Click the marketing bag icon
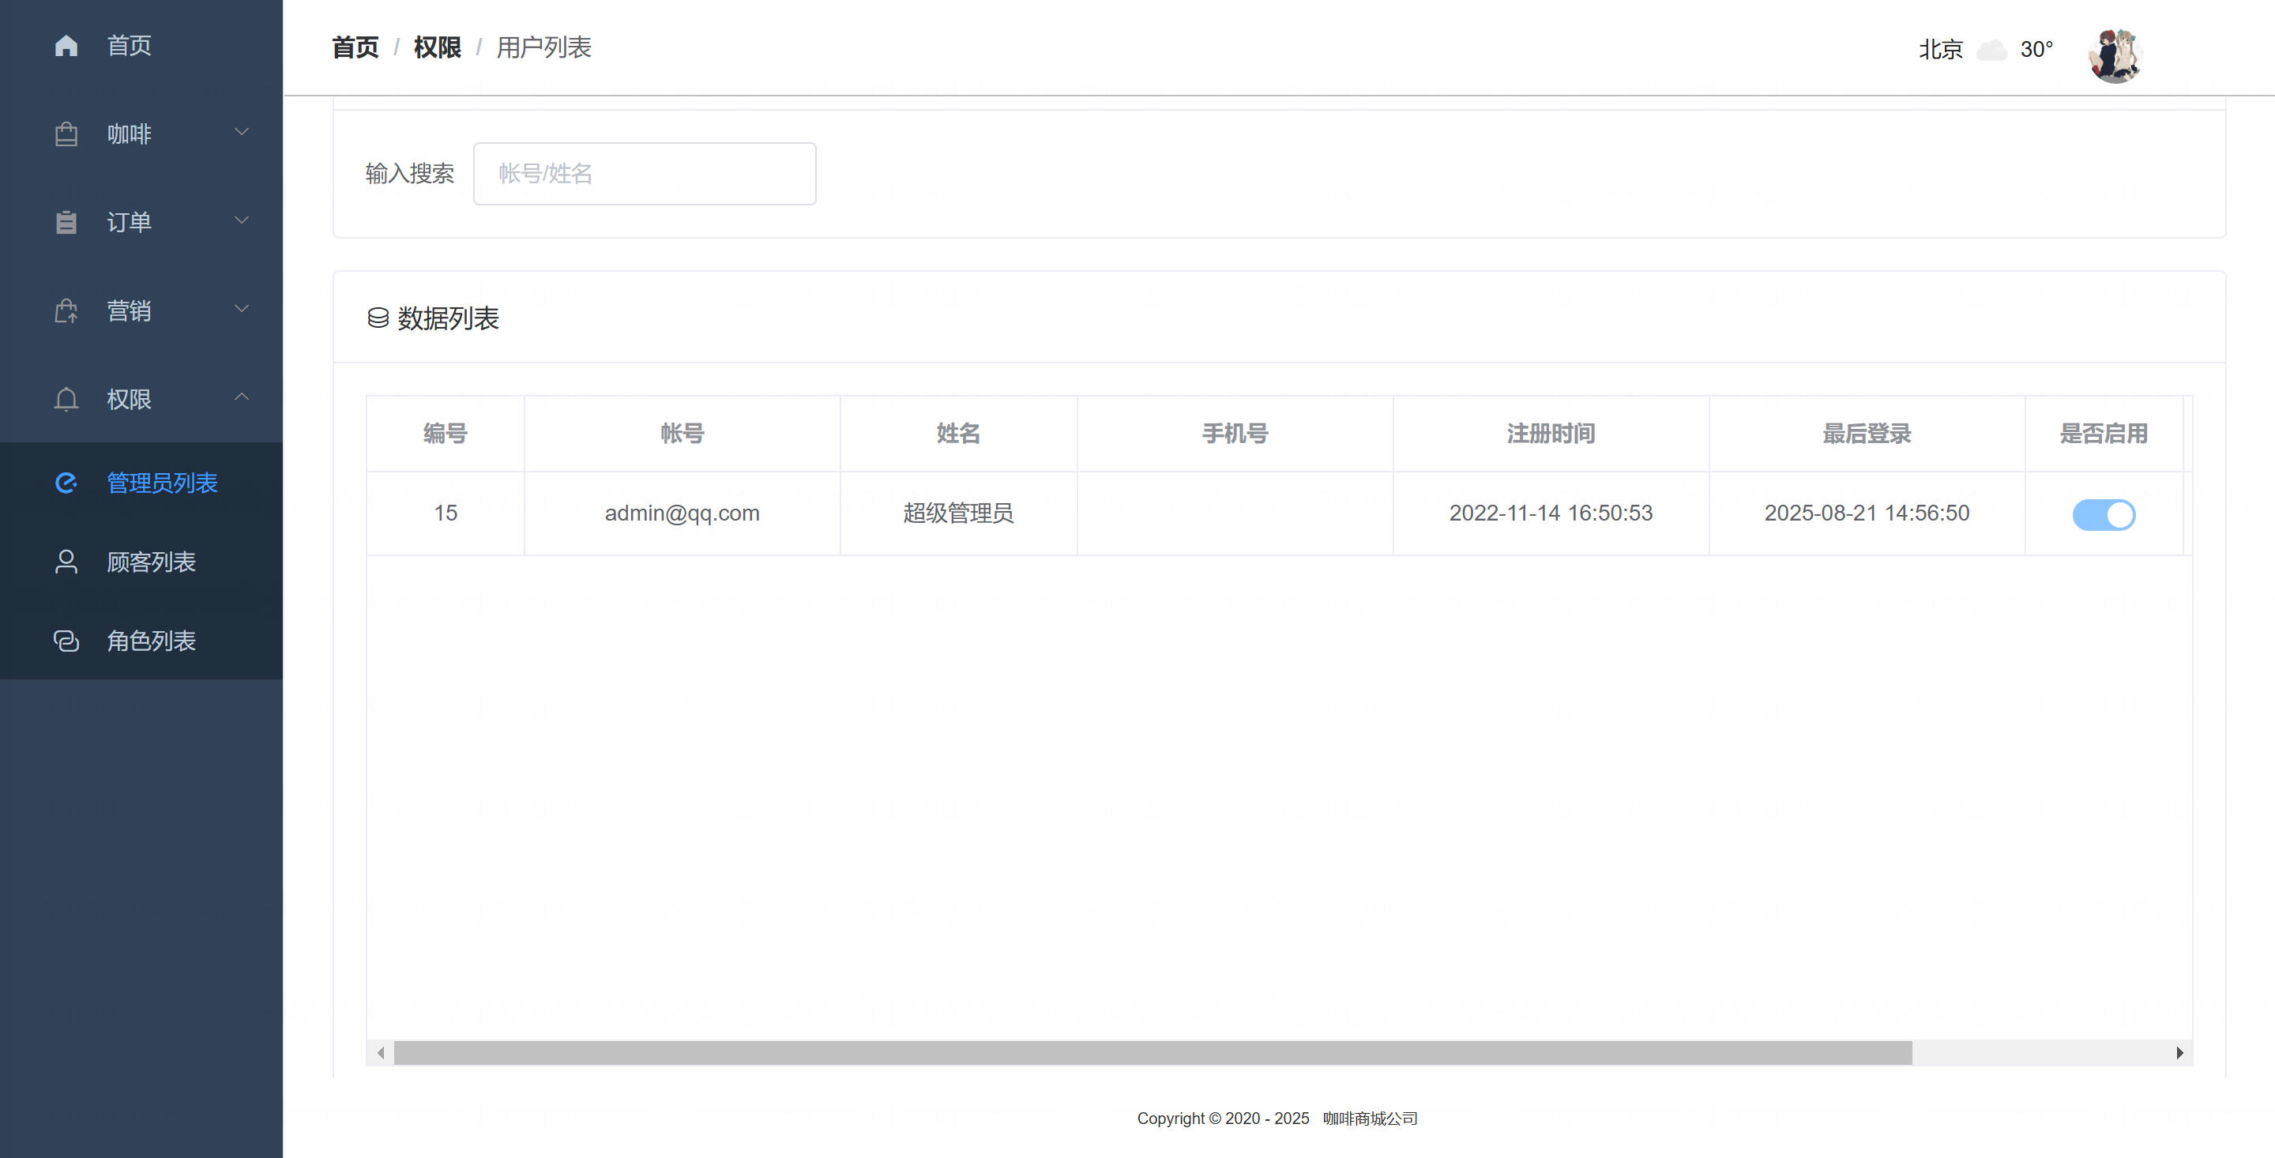Screen dimensions: 2275x1158 point(66,310)
